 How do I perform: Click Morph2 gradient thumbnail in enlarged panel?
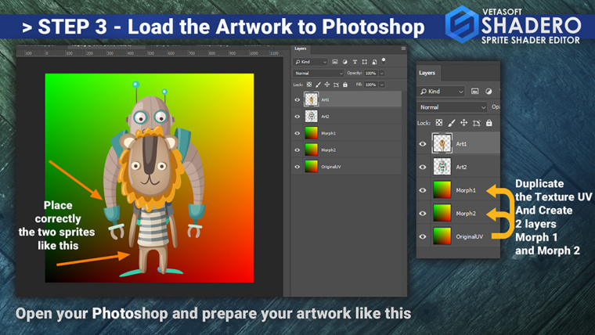coord(442,213)
